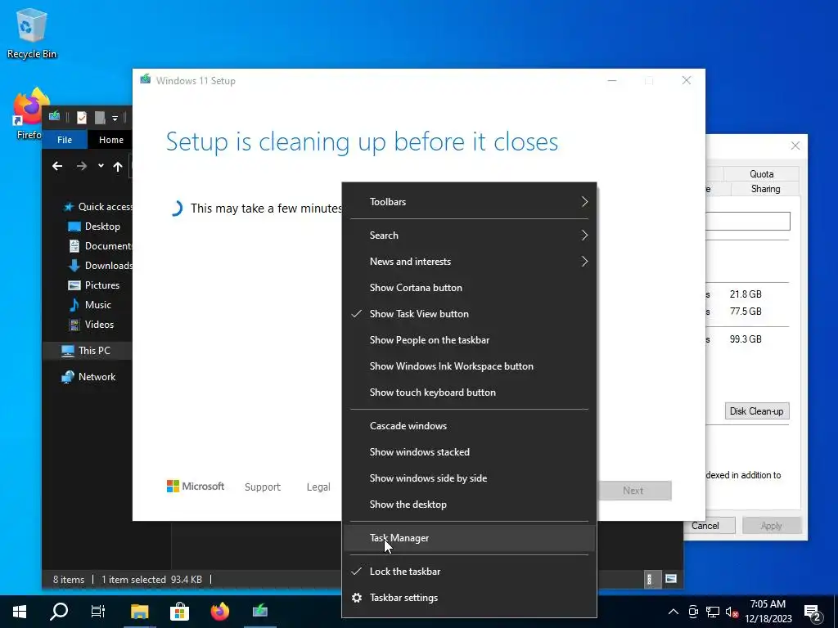Screen dimensions: 838x628
Task: Choose Show windows side by side
Action: coord(469,478)
